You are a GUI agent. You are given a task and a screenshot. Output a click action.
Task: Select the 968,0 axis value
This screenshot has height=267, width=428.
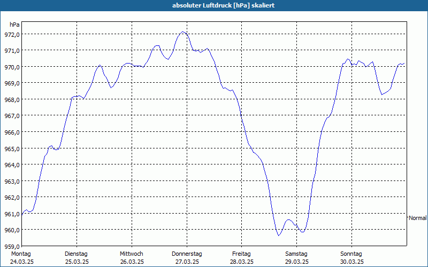[x=12, y=99]
